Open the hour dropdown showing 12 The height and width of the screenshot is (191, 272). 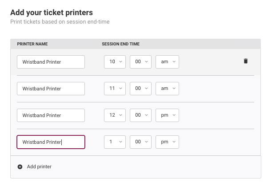115,115
